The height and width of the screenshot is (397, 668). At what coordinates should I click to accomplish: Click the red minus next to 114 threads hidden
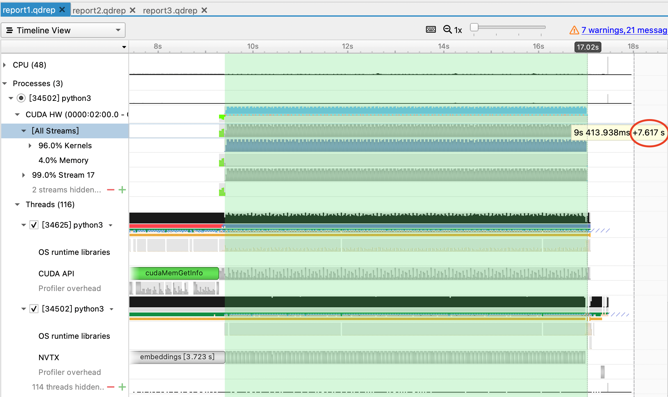tap(110, 387)
